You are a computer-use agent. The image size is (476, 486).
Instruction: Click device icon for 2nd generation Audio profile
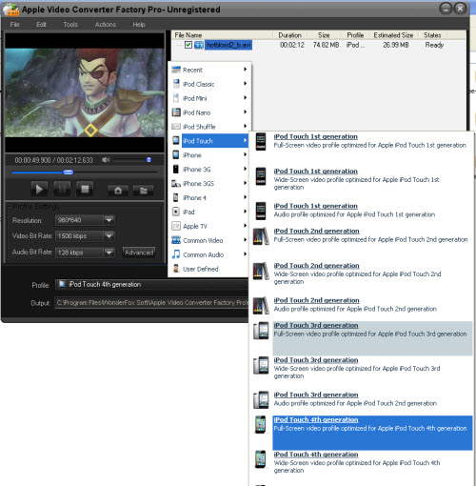point(261,305)
